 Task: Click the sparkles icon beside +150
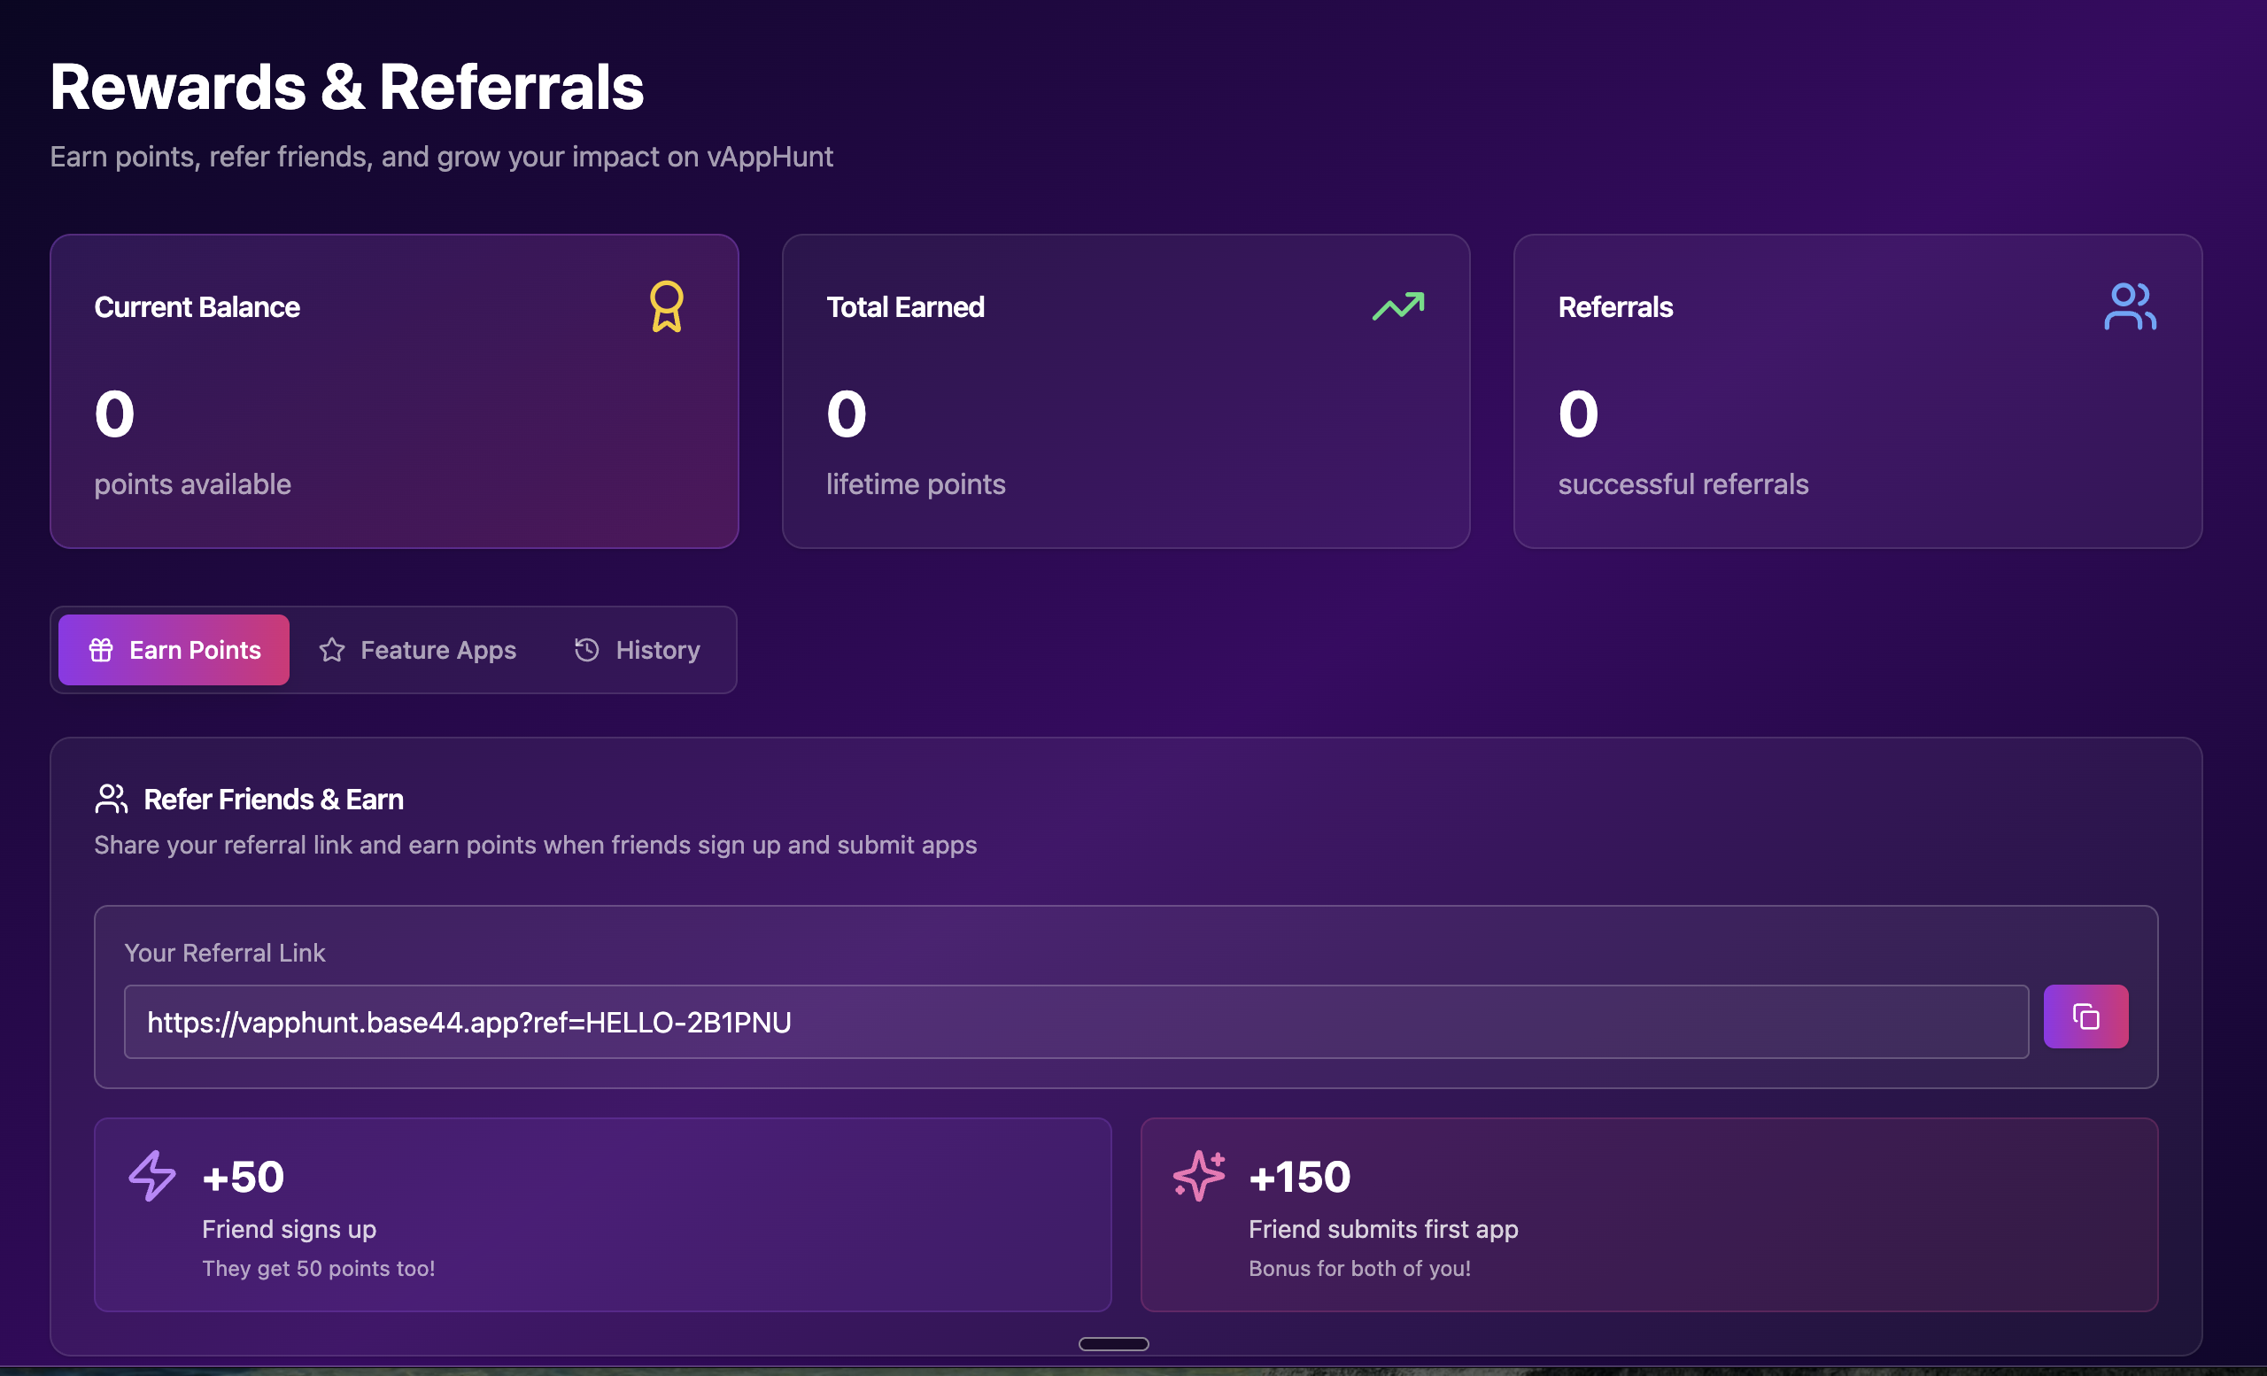[1198, 1176]
